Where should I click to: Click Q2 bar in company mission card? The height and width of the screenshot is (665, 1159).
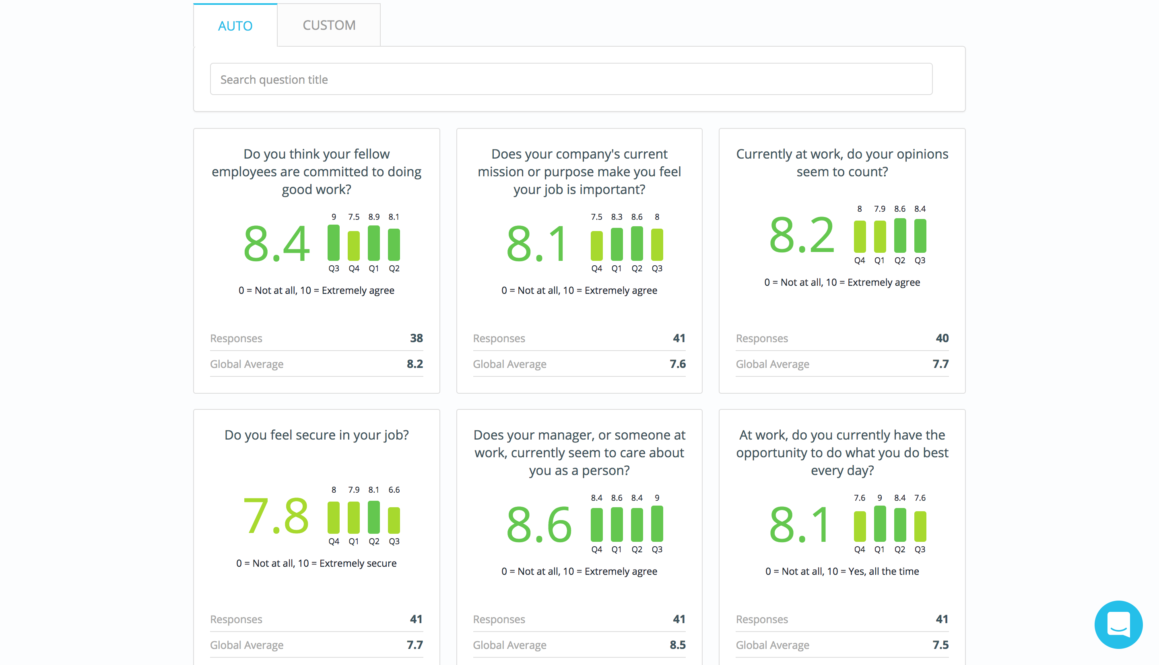click(x=636, y=244)
